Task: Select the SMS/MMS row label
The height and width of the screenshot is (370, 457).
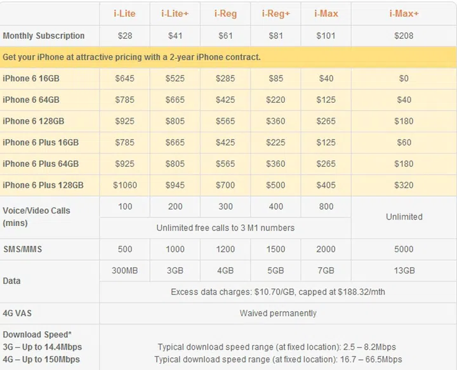Action: tap(22, 249)
